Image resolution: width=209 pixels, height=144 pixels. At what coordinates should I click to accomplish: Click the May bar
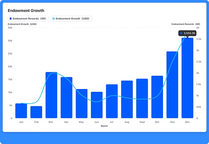tap(82, 104)
